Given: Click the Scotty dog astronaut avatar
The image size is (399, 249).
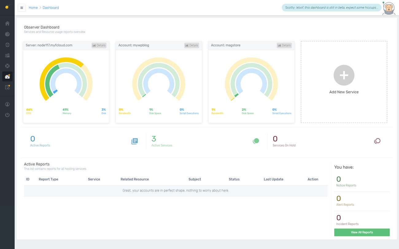Looking at the screenshot, I should click(389, 8).
